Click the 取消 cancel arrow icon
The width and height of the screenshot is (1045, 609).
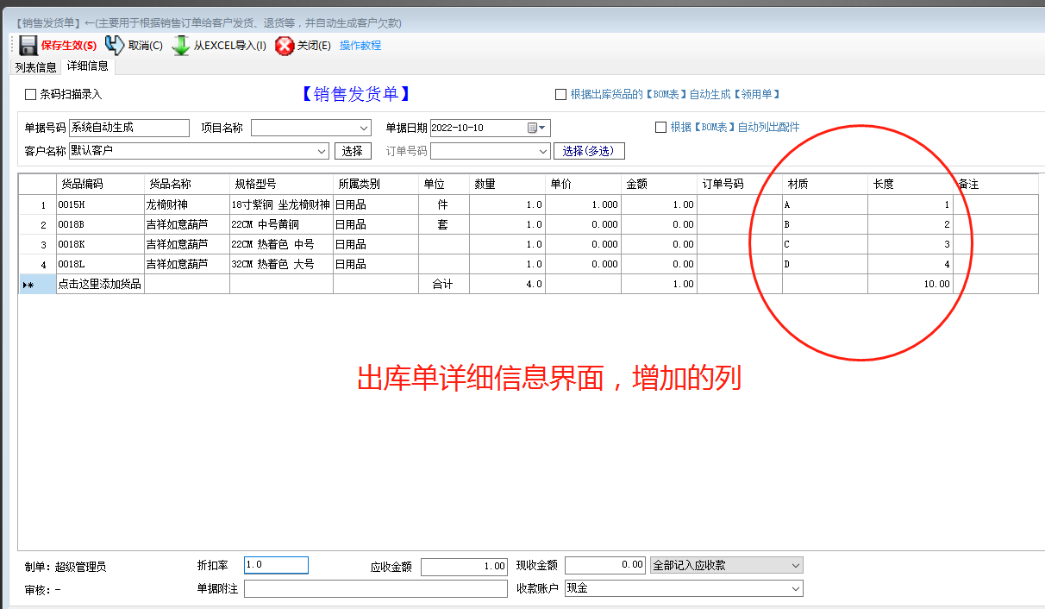[x=114, y=45]
